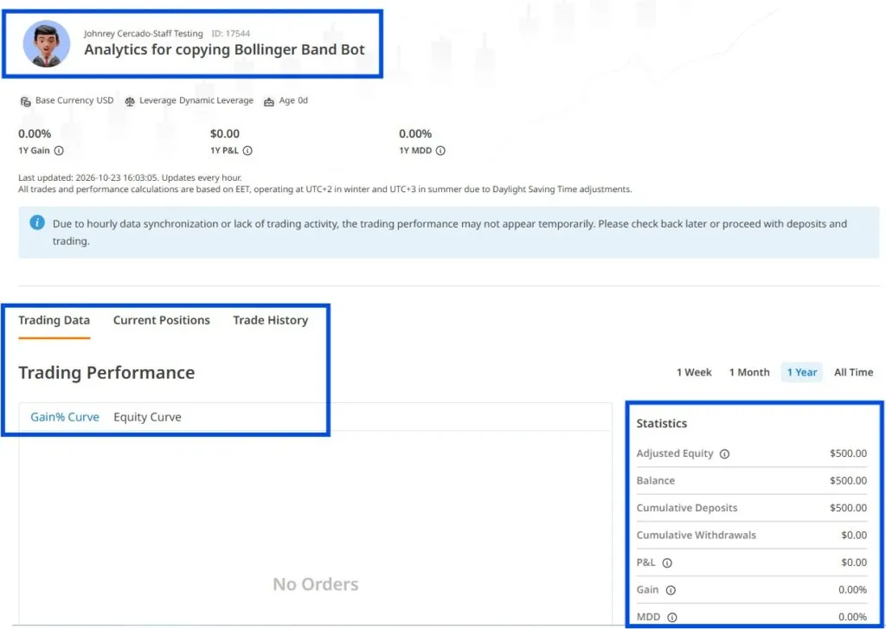Open the Trade History tab
Screen dimensions: 886x629
271,320
